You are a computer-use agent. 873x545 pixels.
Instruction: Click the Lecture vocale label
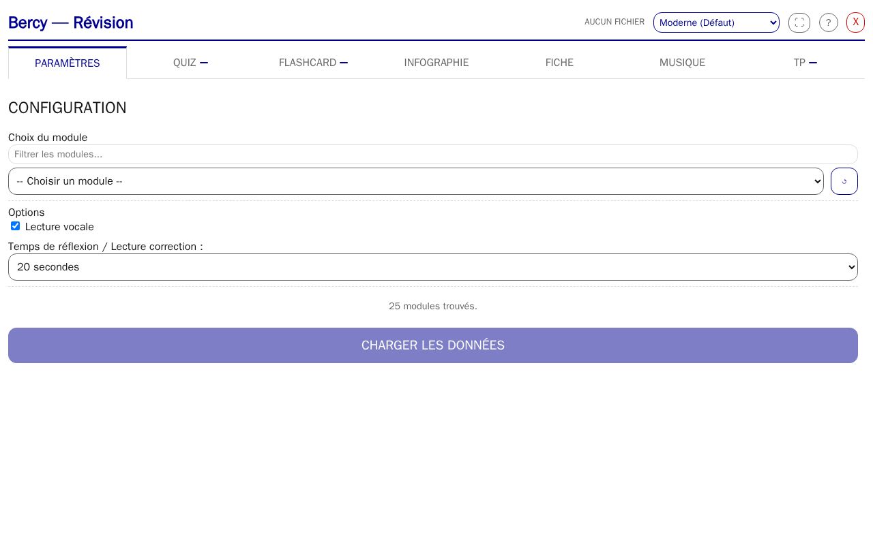click(x=59, y=227)
